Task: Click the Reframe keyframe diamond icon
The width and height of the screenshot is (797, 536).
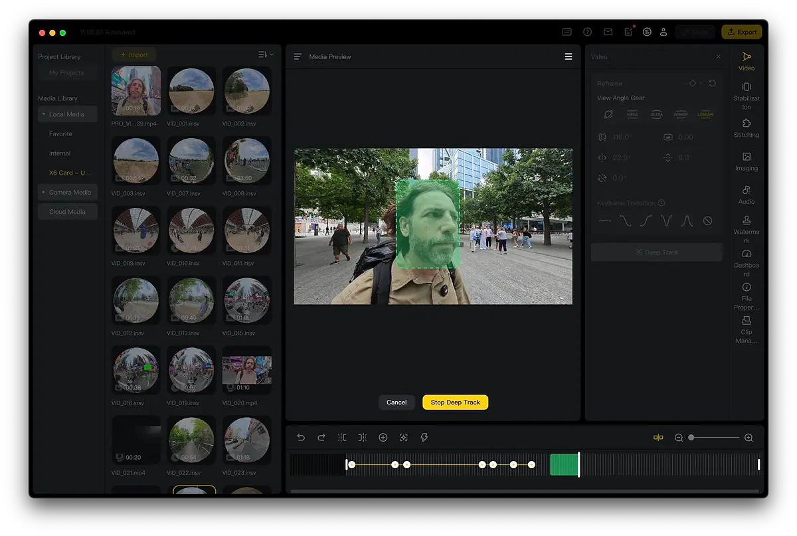Action: pos(693,84)
